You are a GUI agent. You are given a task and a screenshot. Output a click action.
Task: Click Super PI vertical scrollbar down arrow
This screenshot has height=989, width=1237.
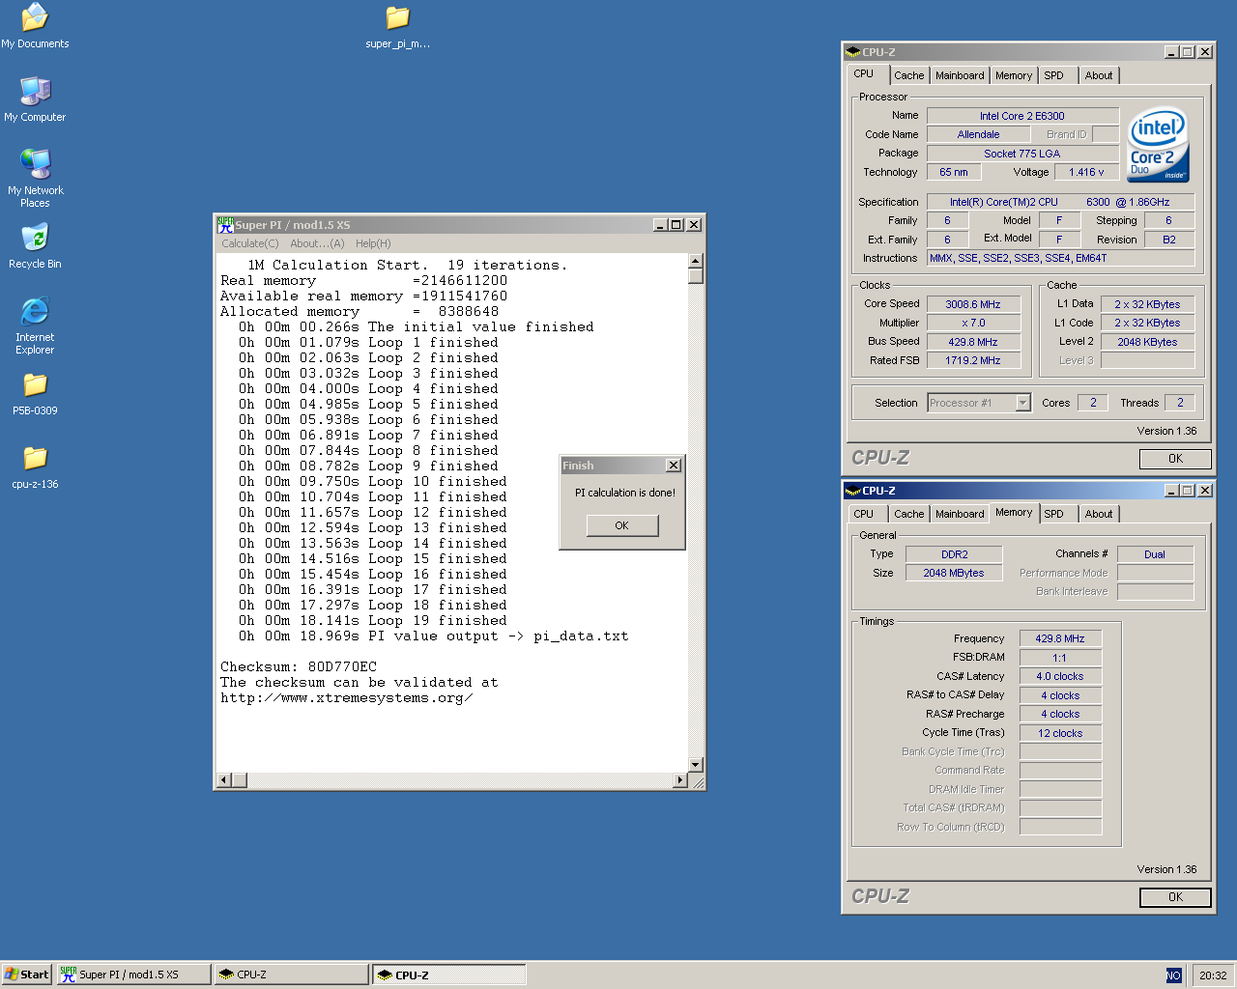pos(695,765)
